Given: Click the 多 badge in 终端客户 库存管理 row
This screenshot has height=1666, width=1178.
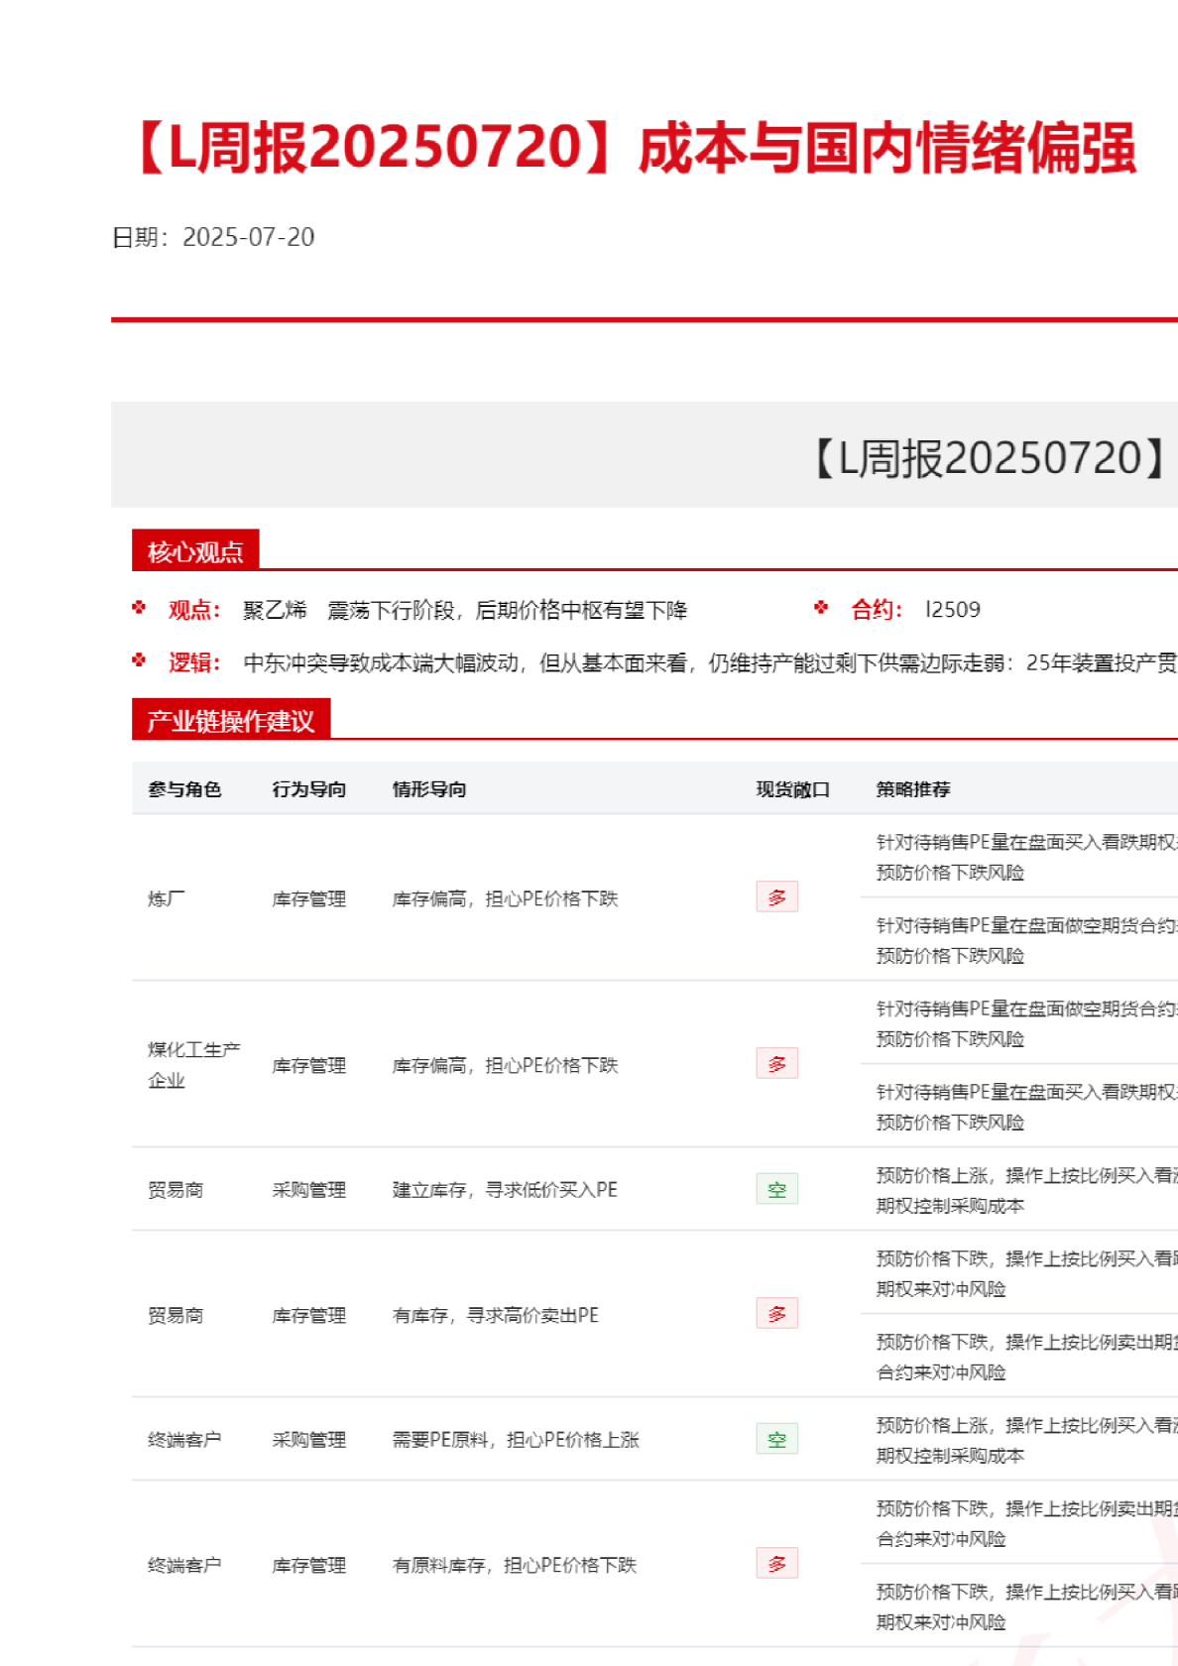Looking at the screenshot, I should (x=776, y=1564).
